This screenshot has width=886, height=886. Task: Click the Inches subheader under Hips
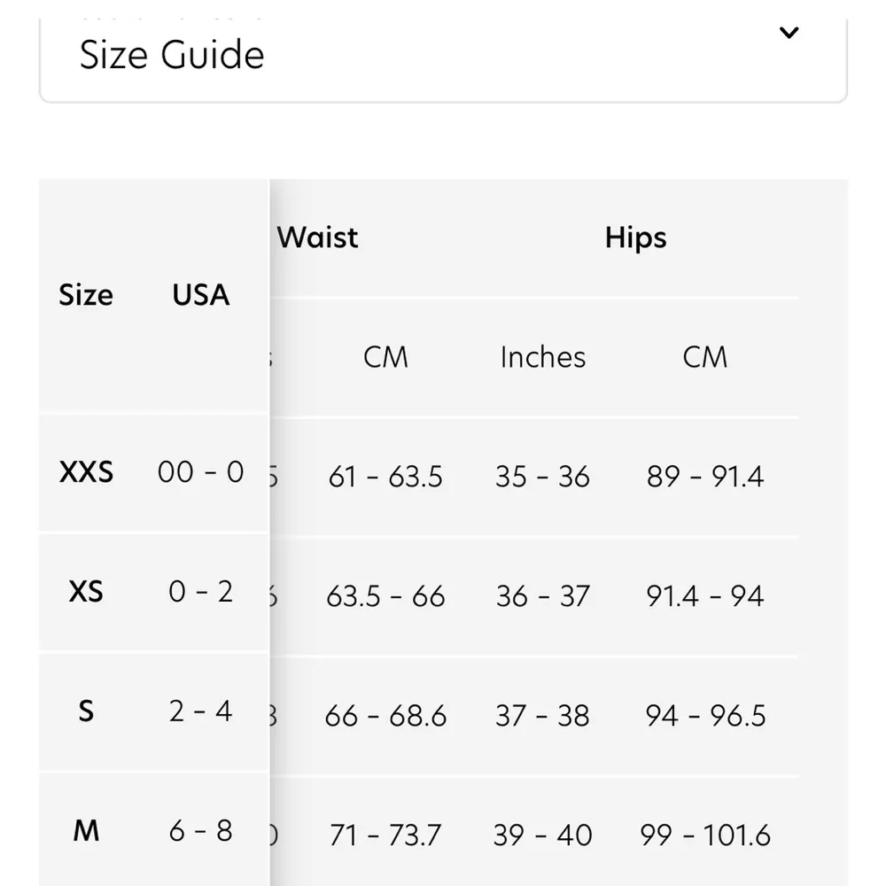tap(542, 357)
